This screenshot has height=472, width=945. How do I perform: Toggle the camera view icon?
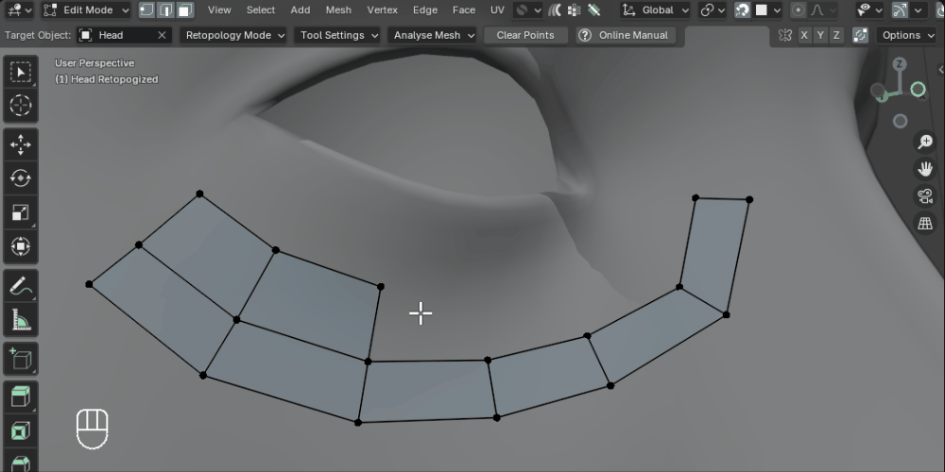click(x=925, y=196)
